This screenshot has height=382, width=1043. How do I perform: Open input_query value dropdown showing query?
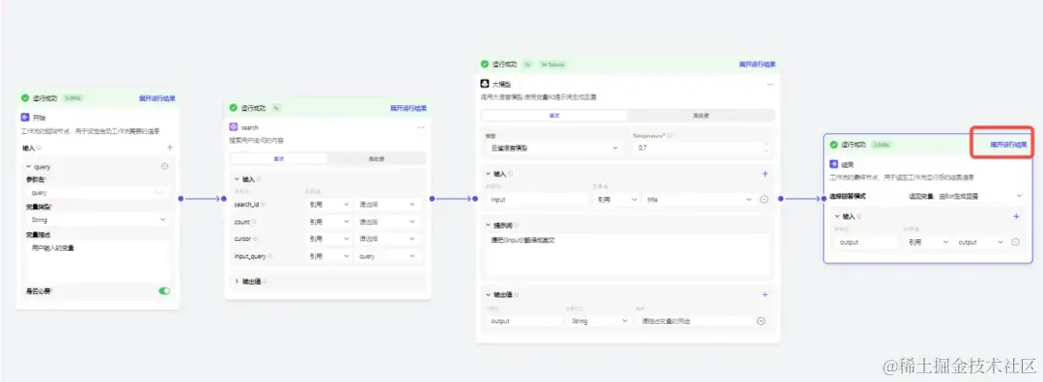tap(388, 256)
